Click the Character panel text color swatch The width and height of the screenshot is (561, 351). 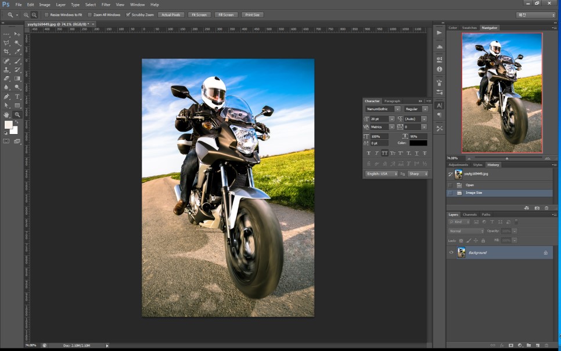(418, 143)
